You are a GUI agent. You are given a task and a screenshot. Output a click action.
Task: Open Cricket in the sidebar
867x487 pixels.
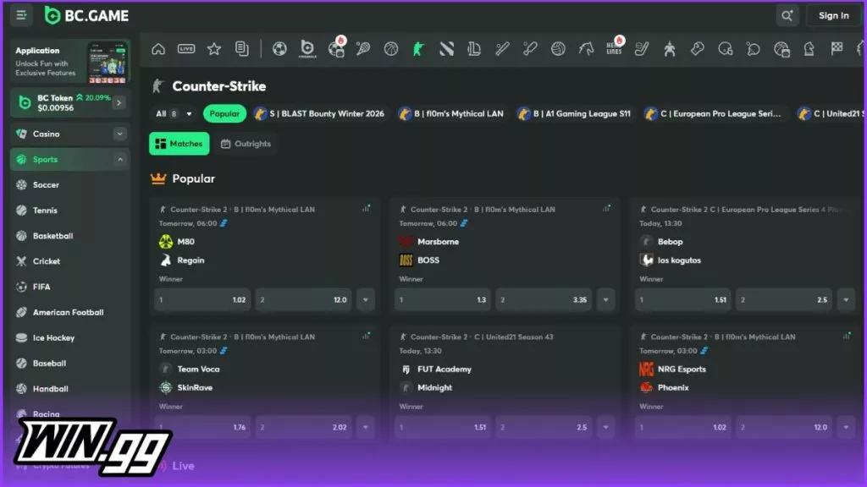pyautogui.click(x=69, y=261)
